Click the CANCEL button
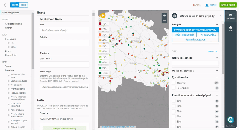This screenshot has width=239, height=130. coord(197,5)
